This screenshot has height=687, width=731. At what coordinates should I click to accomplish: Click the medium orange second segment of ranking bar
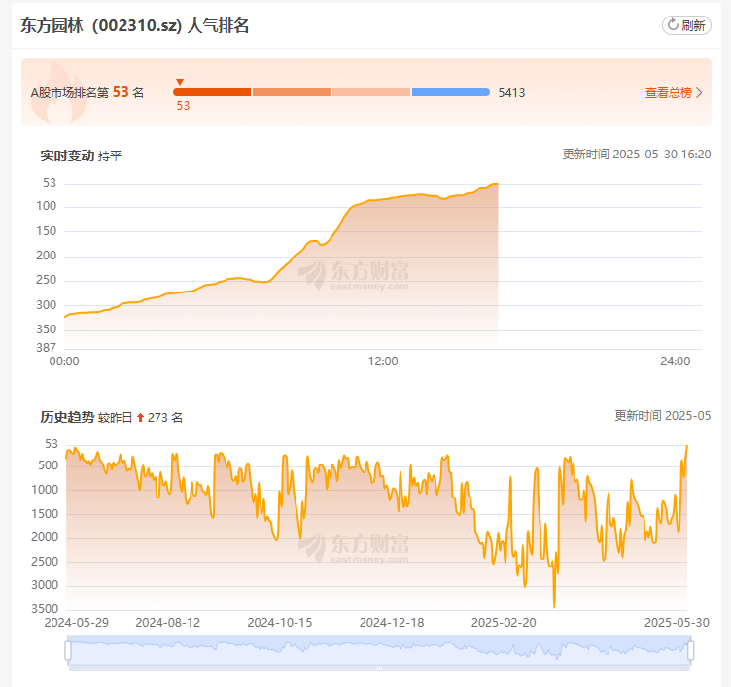[x=292, y=92]
